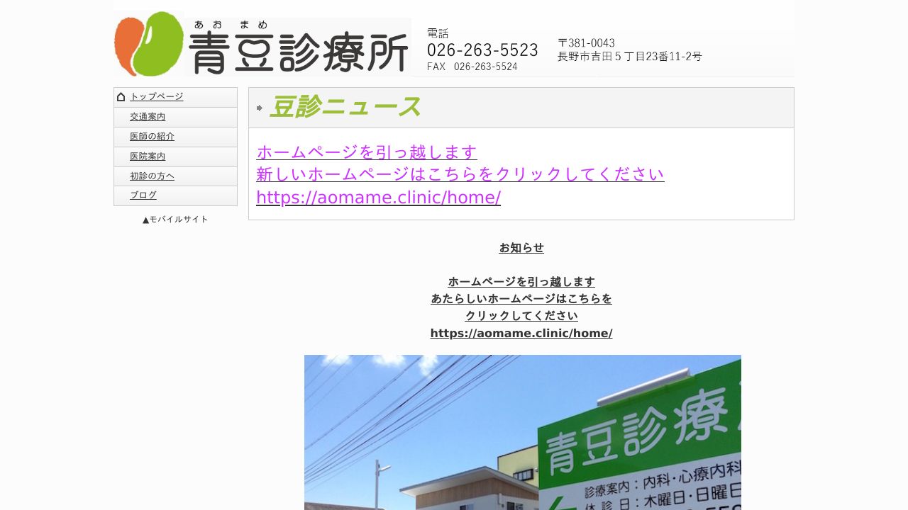The image size is (908, 510).
Task: Select 医院案内 from the sidebar menu
Action: 146,156
